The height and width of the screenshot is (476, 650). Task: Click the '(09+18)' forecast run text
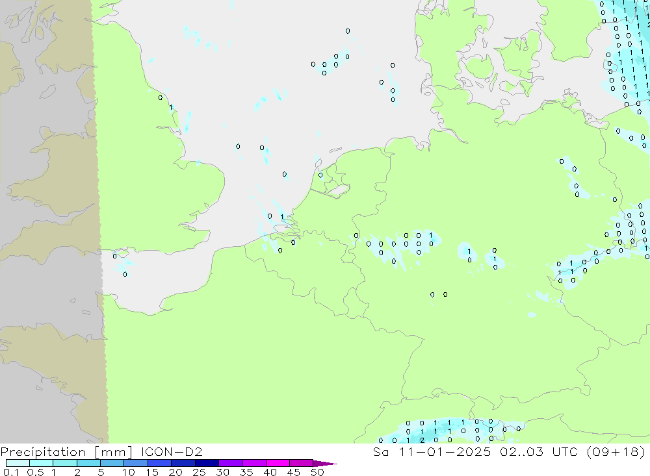616,451
